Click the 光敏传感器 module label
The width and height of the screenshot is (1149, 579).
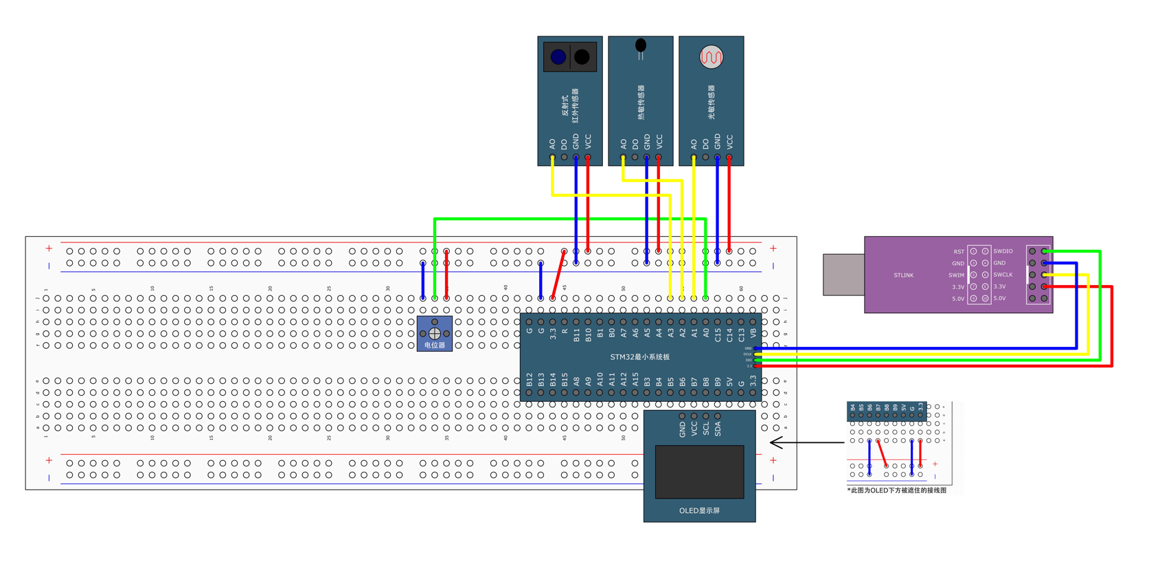click(712, 102)
